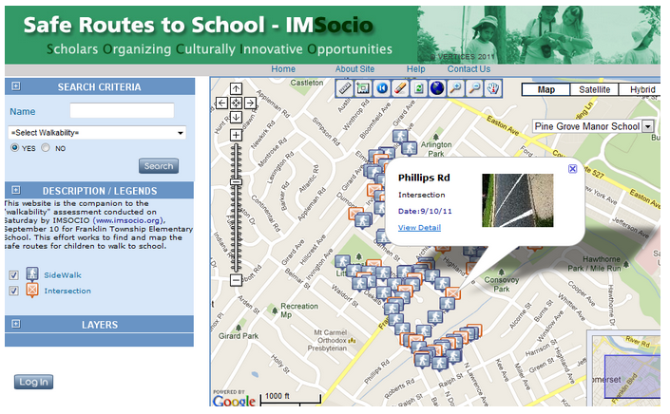Zoom in with the plus slider button
The image size is (670, 414).
tap(236, 135)
